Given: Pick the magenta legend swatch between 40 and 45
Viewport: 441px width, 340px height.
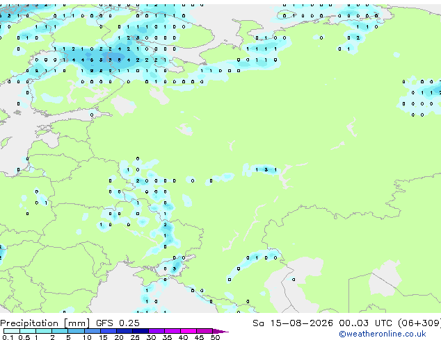Looking at the screenshot, I should (189, 331).
